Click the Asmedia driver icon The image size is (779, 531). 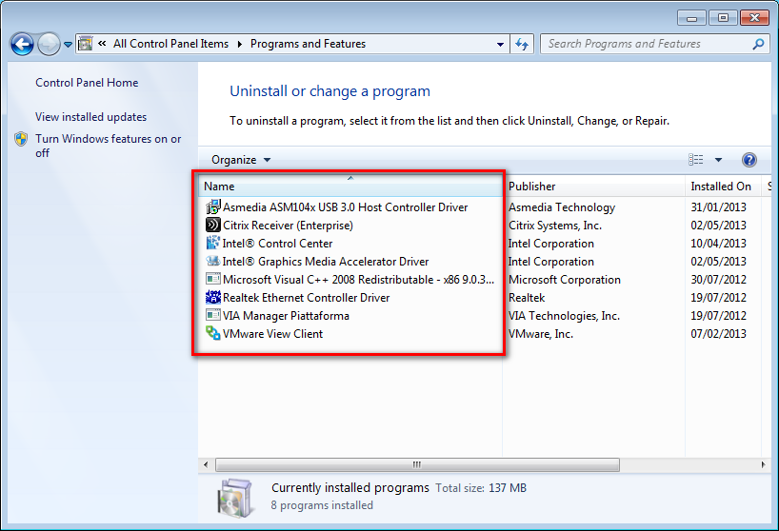tap(213, 206)
